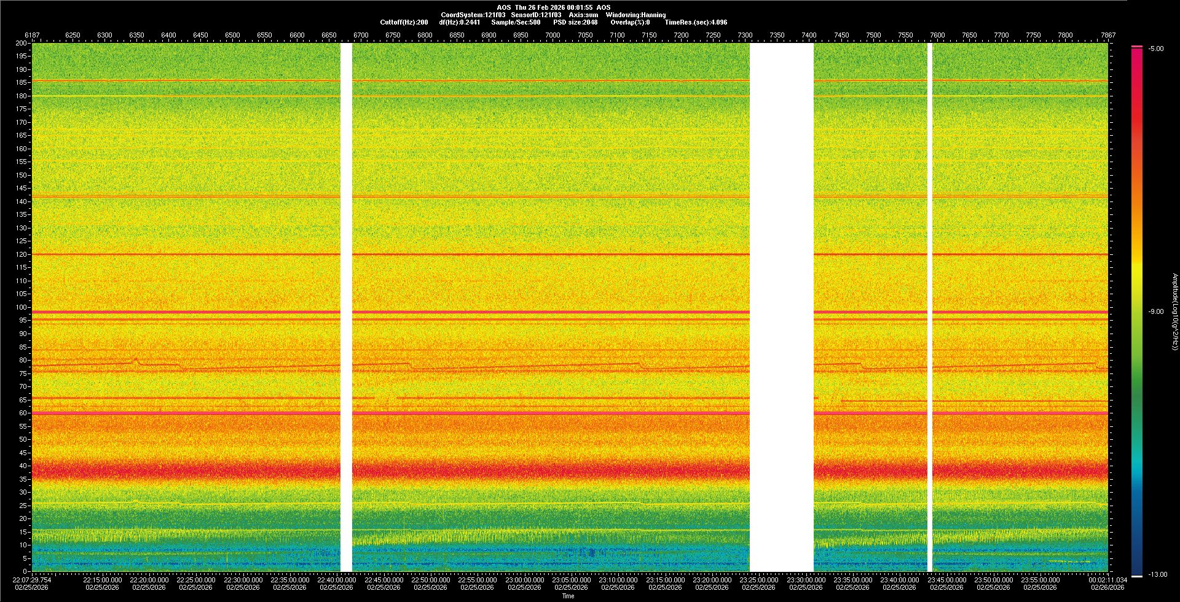This screenshot has height=602, width=1180.
Task: Click the Cutoff(Hz):200 header text
Action: 404,23
